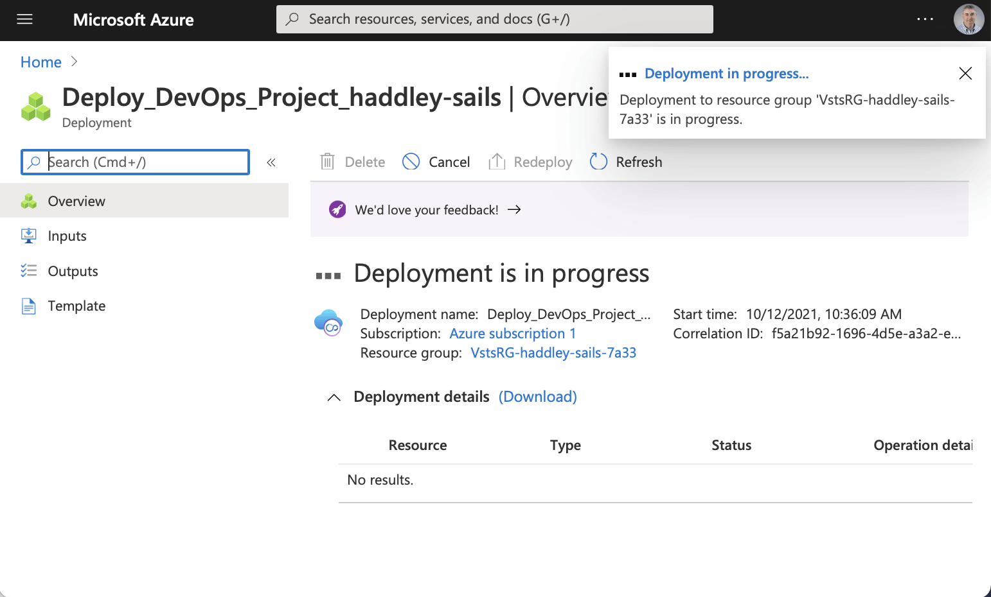Viewport: 991px width, 597px height.
Task: Click the Refresh circular arrow icon
Action: 598,162
